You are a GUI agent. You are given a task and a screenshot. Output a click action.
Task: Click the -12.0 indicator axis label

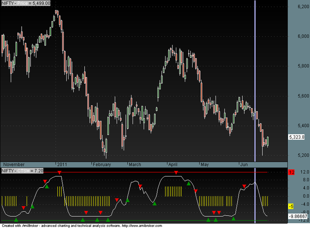(x=305, y=220)
